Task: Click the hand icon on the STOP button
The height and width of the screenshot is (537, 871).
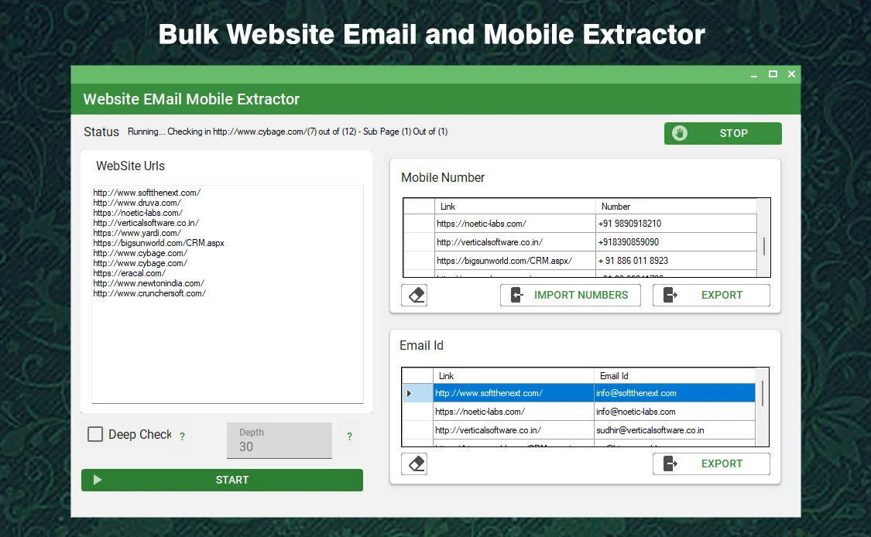Action: coord(679,132)
